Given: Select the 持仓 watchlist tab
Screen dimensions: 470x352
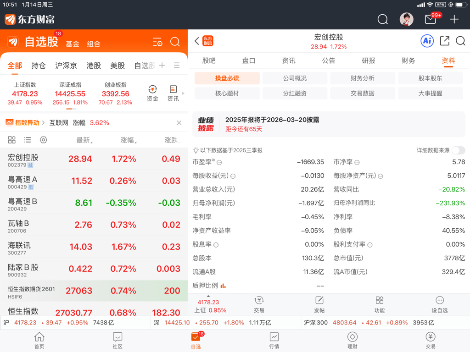Looking at the screenshot, I should click(39, 66).
